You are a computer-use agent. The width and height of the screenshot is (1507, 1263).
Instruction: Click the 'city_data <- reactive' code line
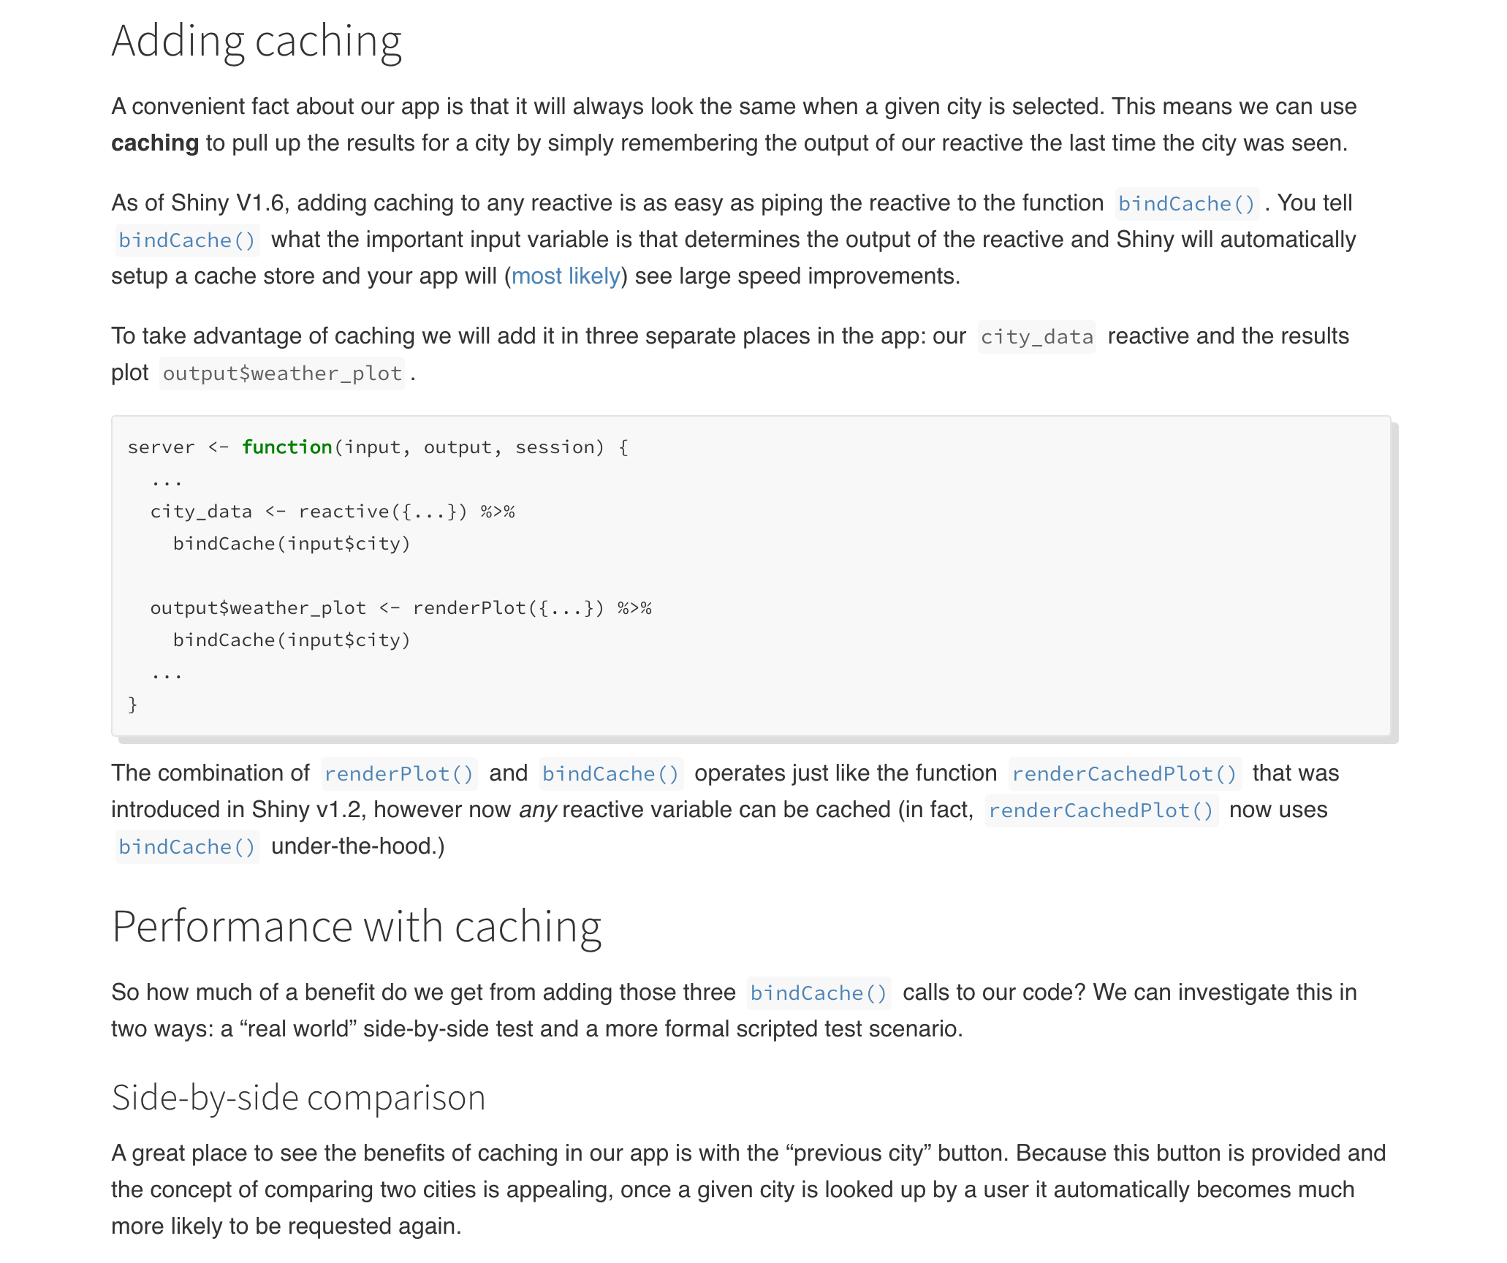coord(333,512)
